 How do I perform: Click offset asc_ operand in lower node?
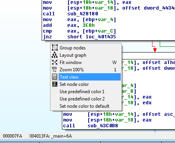point(159,114)
